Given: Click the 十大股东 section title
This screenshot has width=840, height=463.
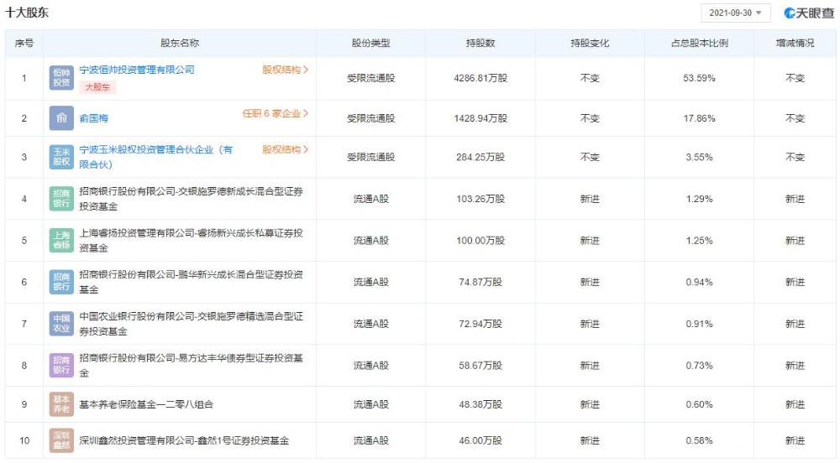Looking at the screenshot, I should [x=27, y=13].
